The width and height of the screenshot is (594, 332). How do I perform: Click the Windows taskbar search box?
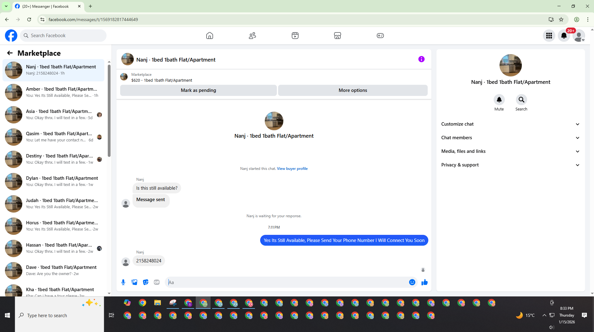[59, 315]
